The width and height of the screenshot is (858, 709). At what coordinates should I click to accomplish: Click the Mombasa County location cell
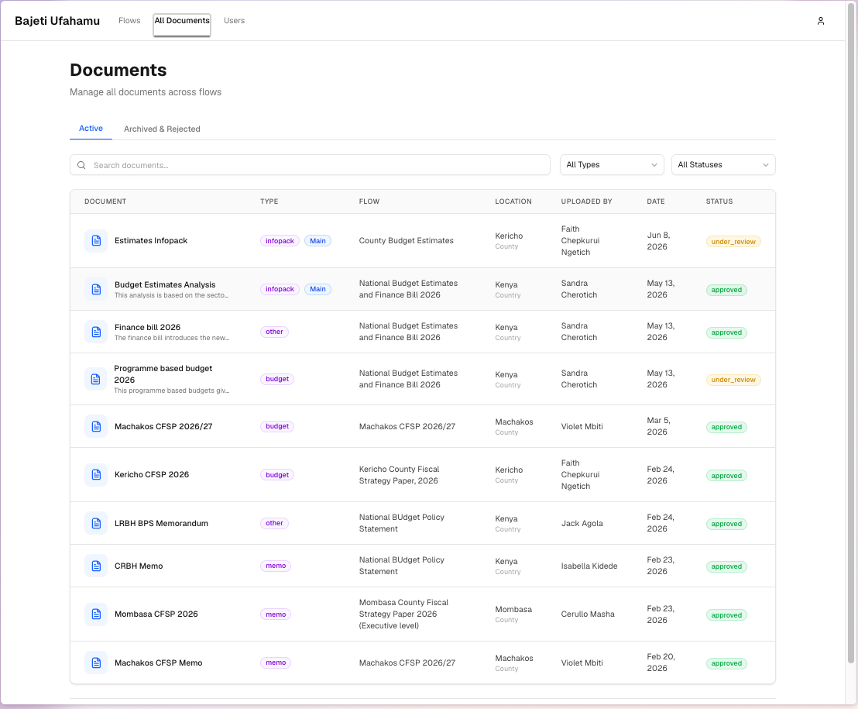tap(513, 614)
